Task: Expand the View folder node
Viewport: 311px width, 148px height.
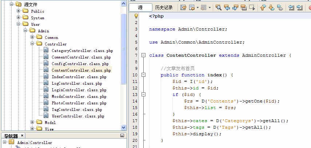Action: tap(32, 129)
